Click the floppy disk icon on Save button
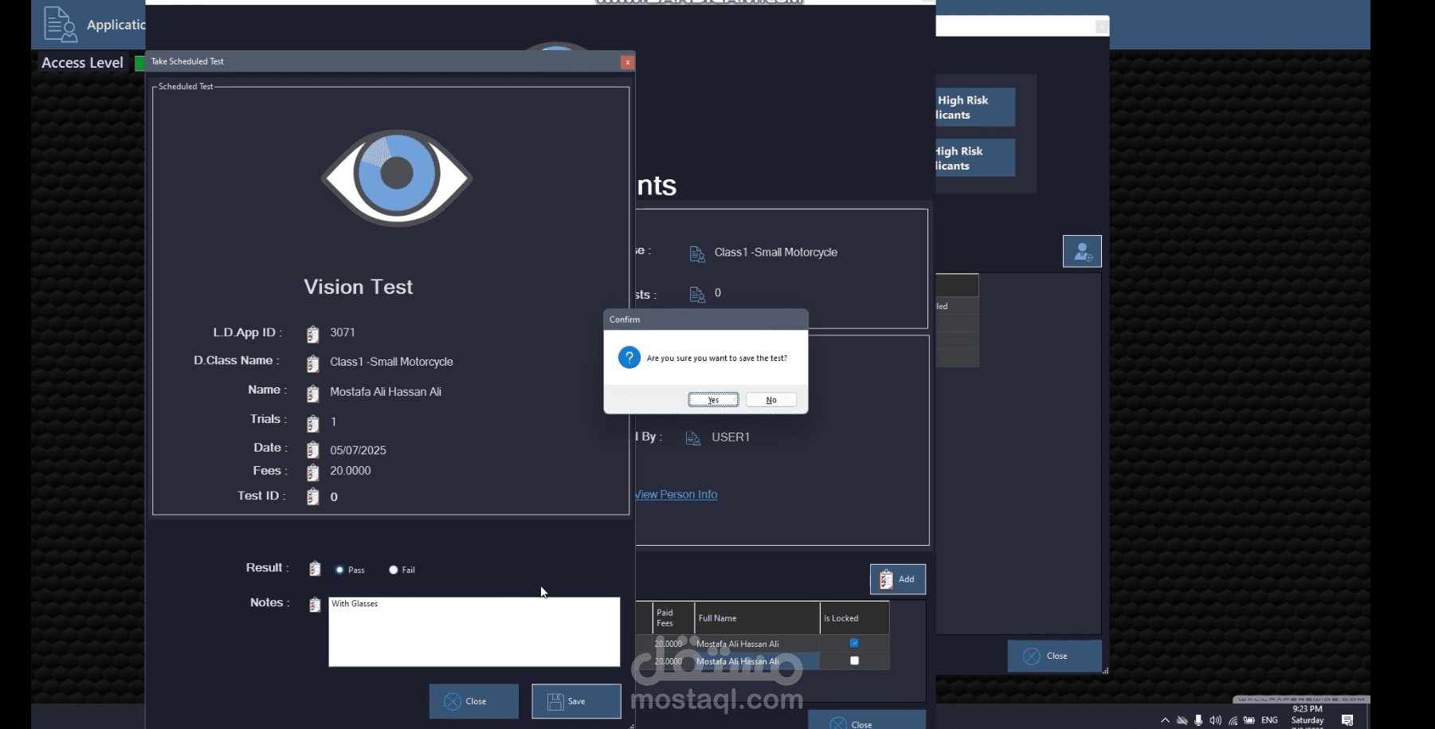Screen dimensions: 1435x729 click(555, 701)
